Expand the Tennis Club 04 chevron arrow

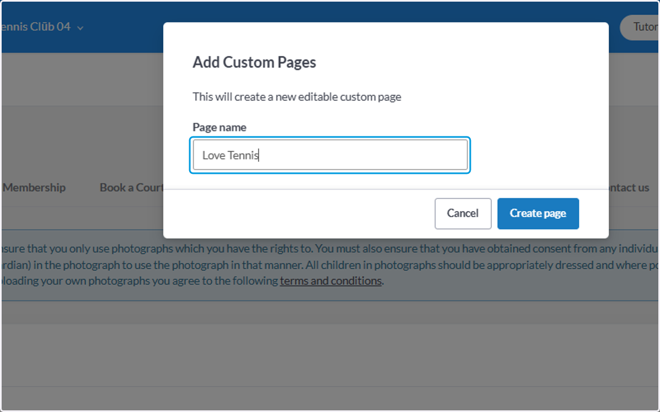coord(80,28)
